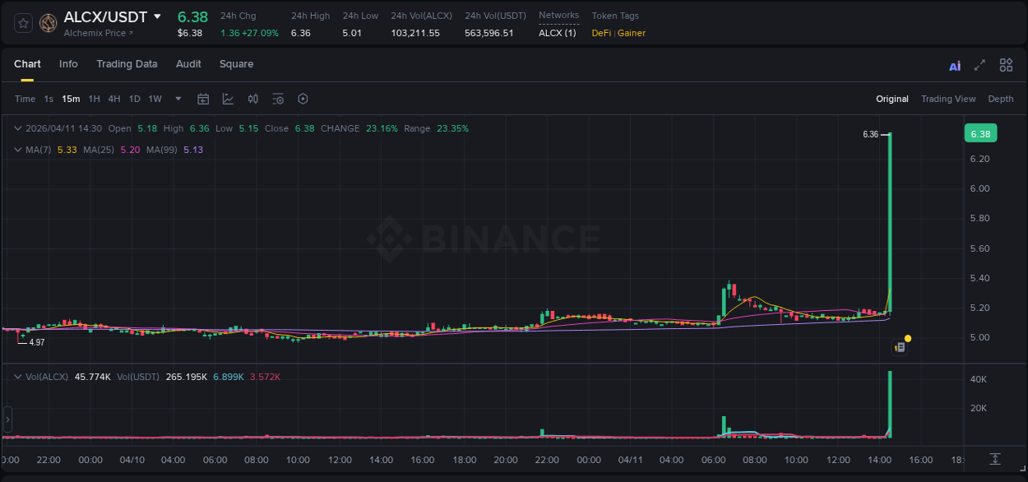Click the Range 23.35% value
This screenshot has height=482, width=1028.
tap(453, 128)
